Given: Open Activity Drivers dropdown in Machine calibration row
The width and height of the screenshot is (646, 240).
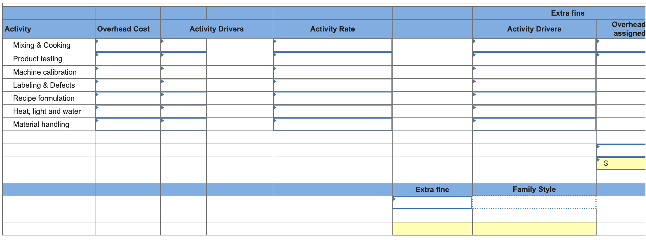Looking at the screenshot, I should [184, 72].
